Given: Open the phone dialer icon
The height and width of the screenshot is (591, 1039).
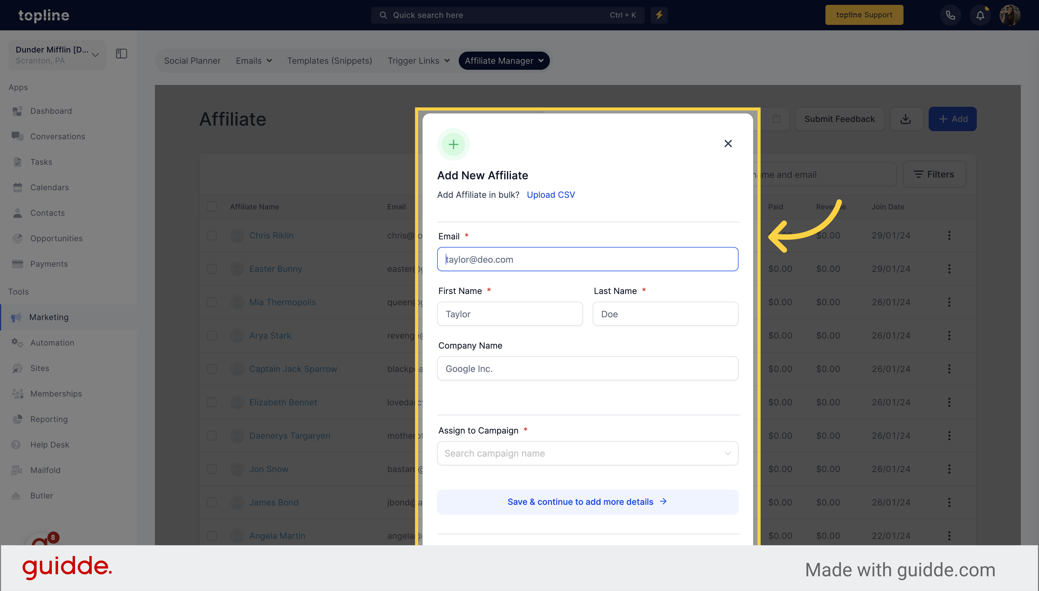Looking at the screenshot, I should (950, 15).
